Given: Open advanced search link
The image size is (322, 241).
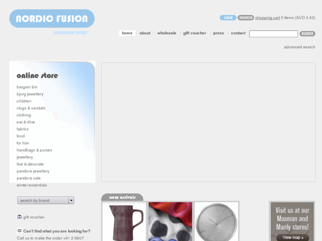Looking at the screenshot, I should click(299, 47).
